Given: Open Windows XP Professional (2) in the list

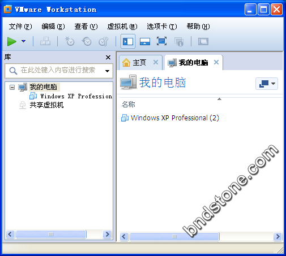Looking at the screenshot, I should pyautogui.click(x=175, y=118).
